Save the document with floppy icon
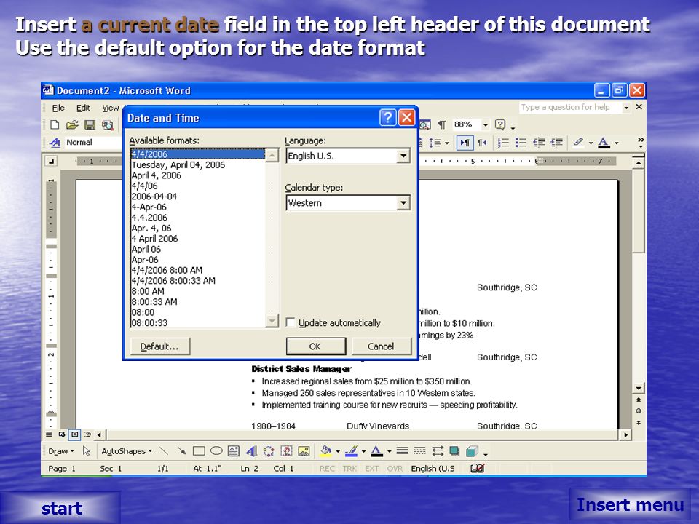 [90, 124]
